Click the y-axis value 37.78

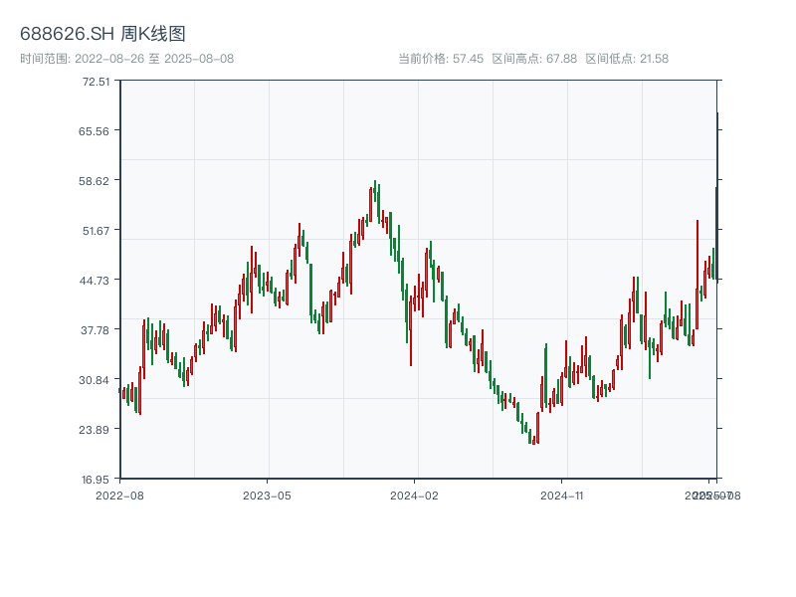point(96,330)
